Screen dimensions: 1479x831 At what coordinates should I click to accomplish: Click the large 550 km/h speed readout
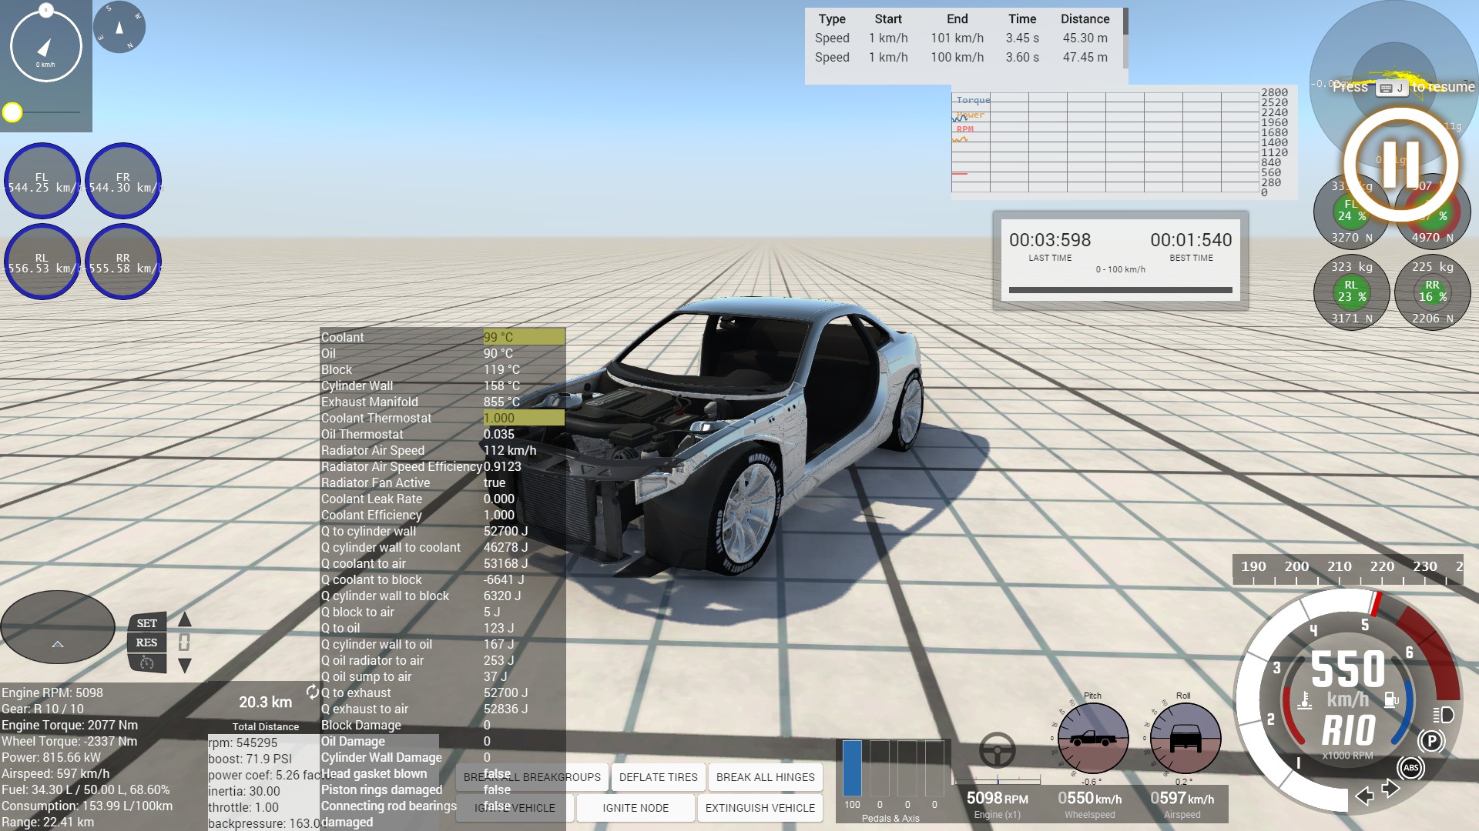coord(1348,669)
